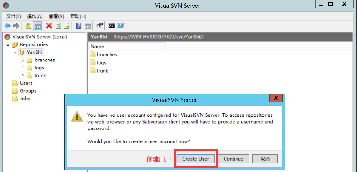
Task: Open the 查看(V) menu
Action: coord(56,16)
